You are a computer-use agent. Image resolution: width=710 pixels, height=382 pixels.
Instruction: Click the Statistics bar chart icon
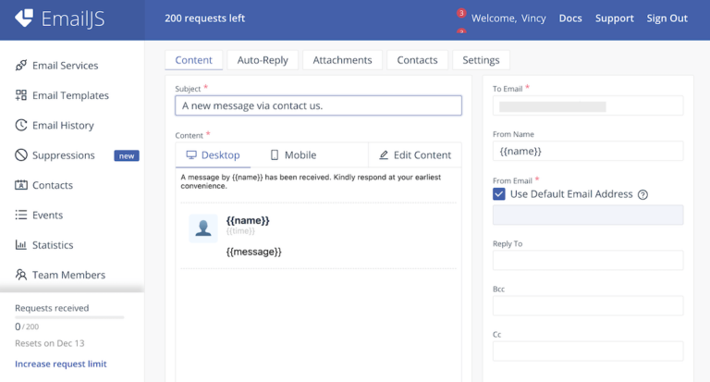(x=21, y=245)
